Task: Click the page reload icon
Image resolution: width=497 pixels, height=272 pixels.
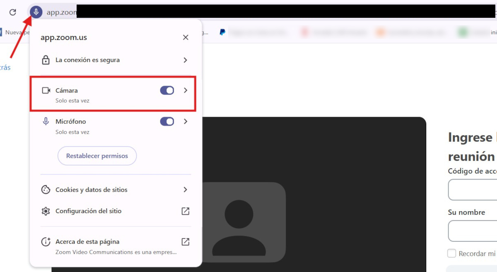Action: (12, 12)
